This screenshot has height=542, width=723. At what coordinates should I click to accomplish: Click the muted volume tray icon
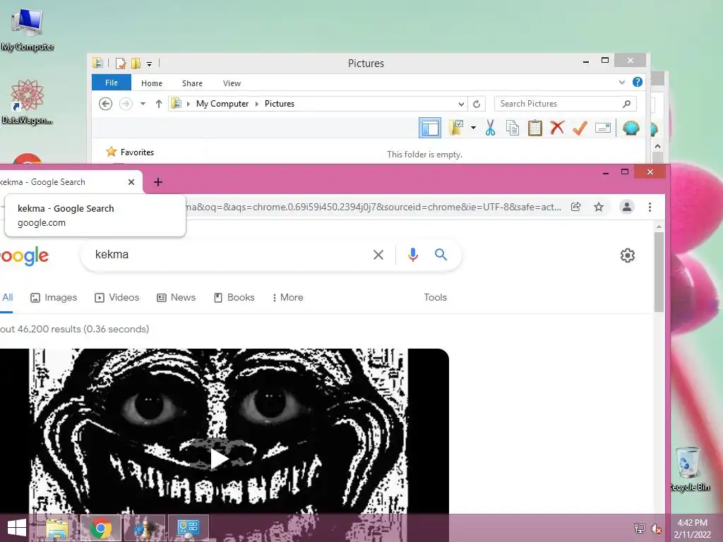(x=657, y=528)
